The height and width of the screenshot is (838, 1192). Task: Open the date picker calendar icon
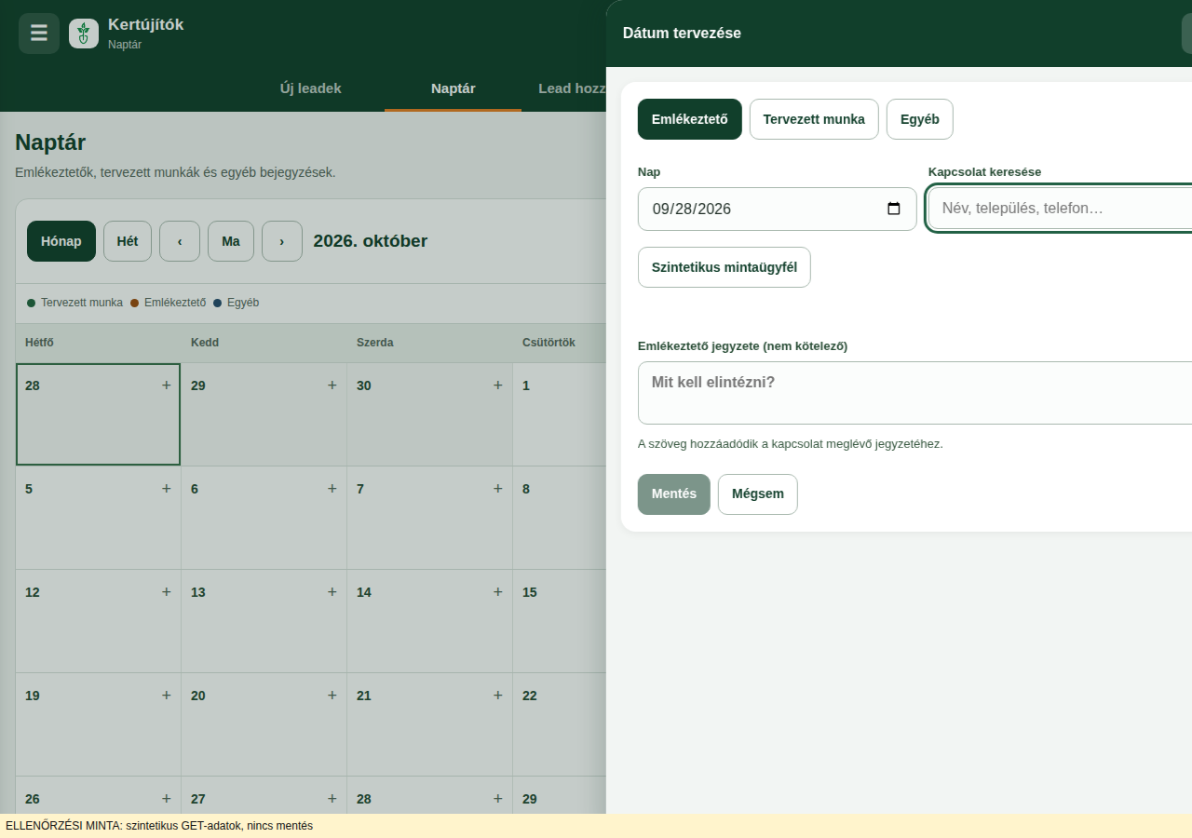(x=894, y=209)
